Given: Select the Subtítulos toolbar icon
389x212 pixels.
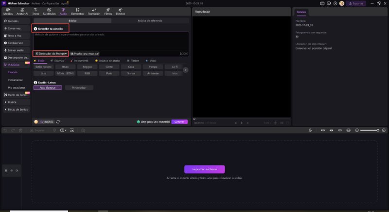Looking at the screenshot, I should (x=49, y=12).
